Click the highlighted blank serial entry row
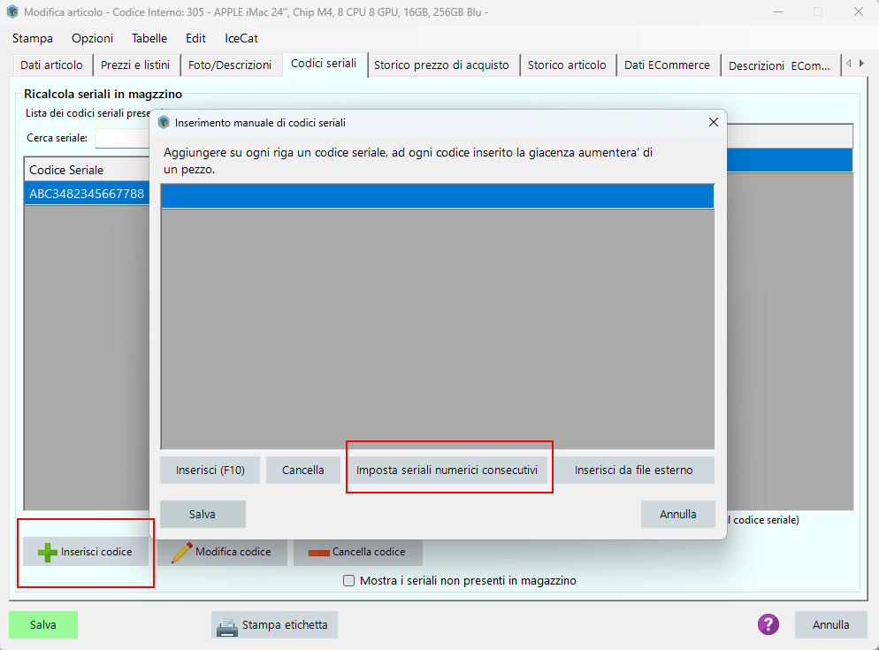Viewport: 879px width, 650px height. (x=437, y=196)
